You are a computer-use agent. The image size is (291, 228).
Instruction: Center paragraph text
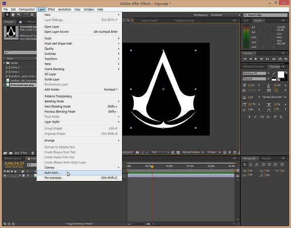click(x=251, y=165)
